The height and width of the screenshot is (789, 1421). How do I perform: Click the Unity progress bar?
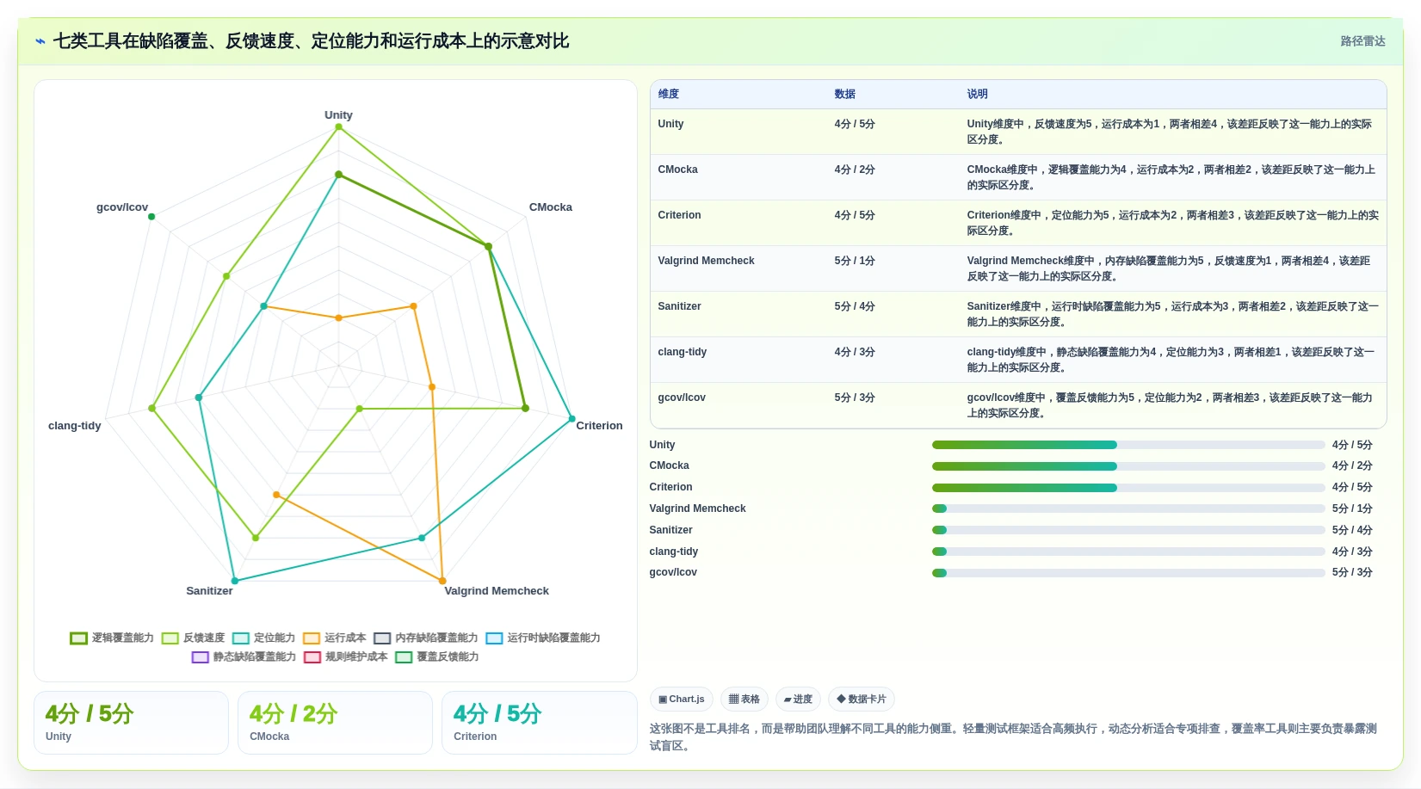1128,445
